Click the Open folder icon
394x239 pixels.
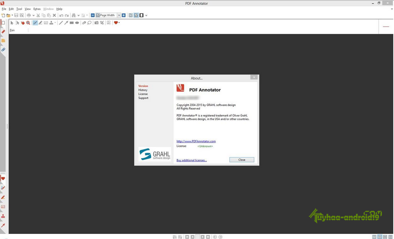(x=8, y=15)
